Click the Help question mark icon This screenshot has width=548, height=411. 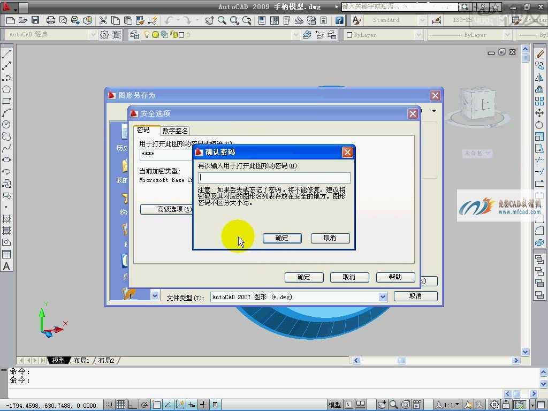(x=339, y=20)
